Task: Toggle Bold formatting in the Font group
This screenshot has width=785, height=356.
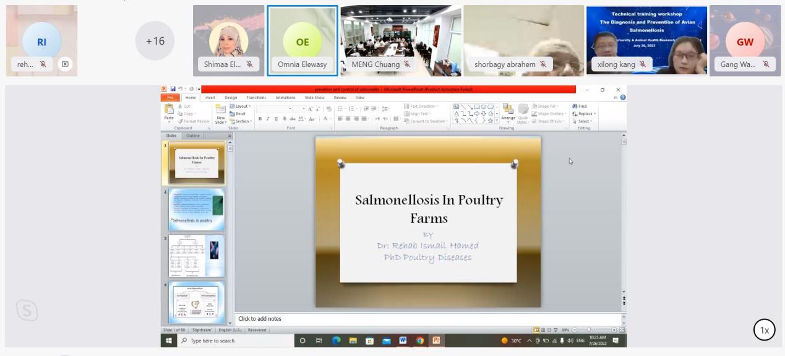Action: pyautogui.click(x=260, y=119)
